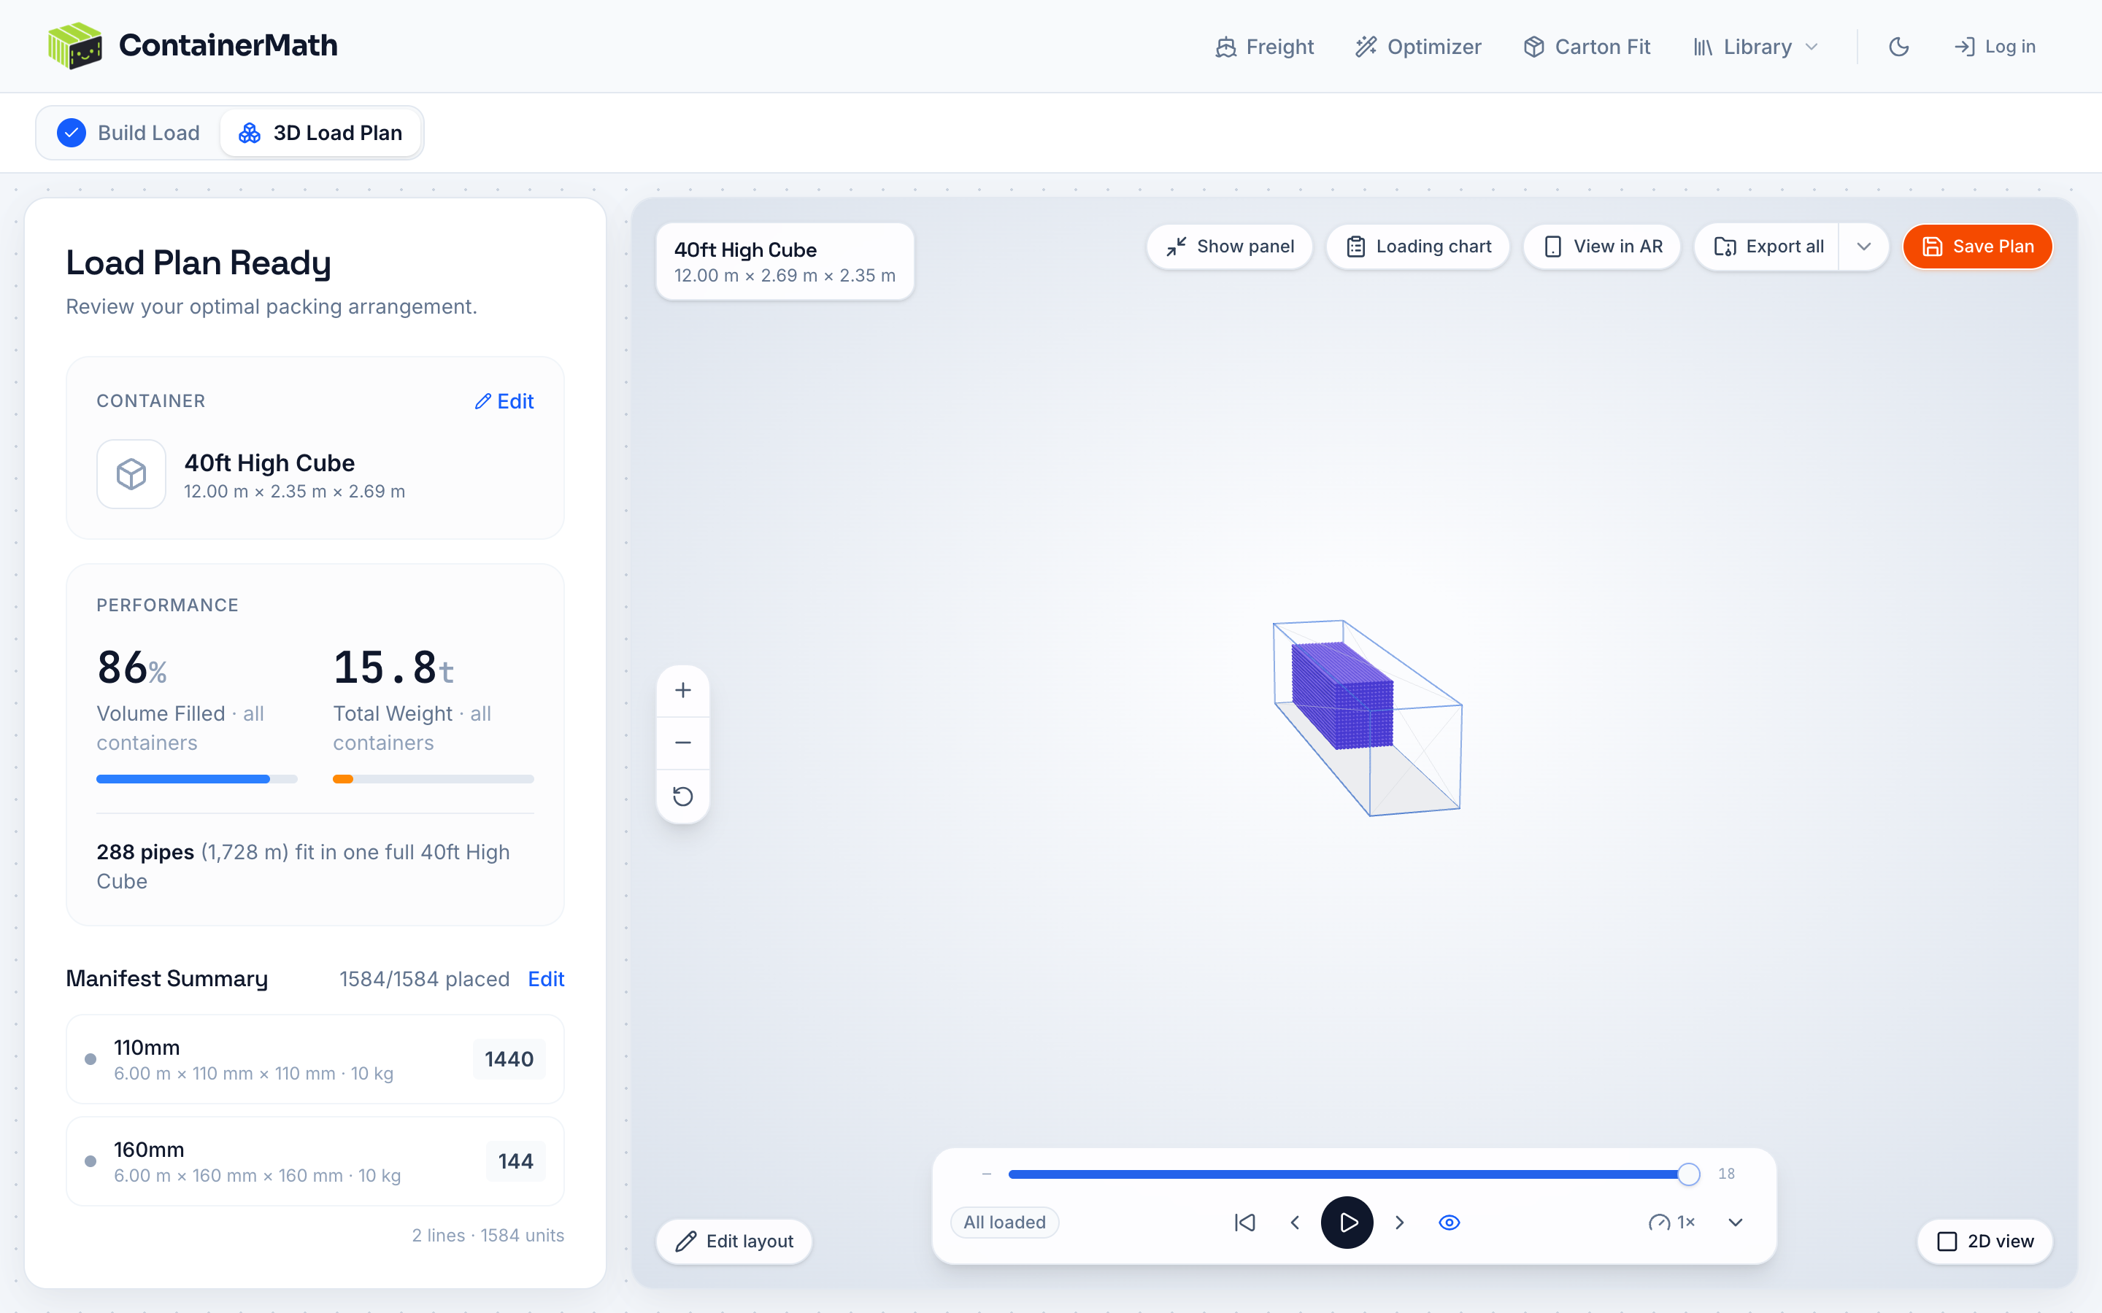Screen dimensions: 2102x1313
Task: Toggle dark mode moon icon
Action: tap(1899, 47)
